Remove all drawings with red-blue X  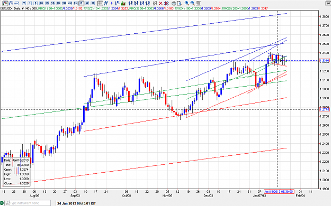[166, 3]
